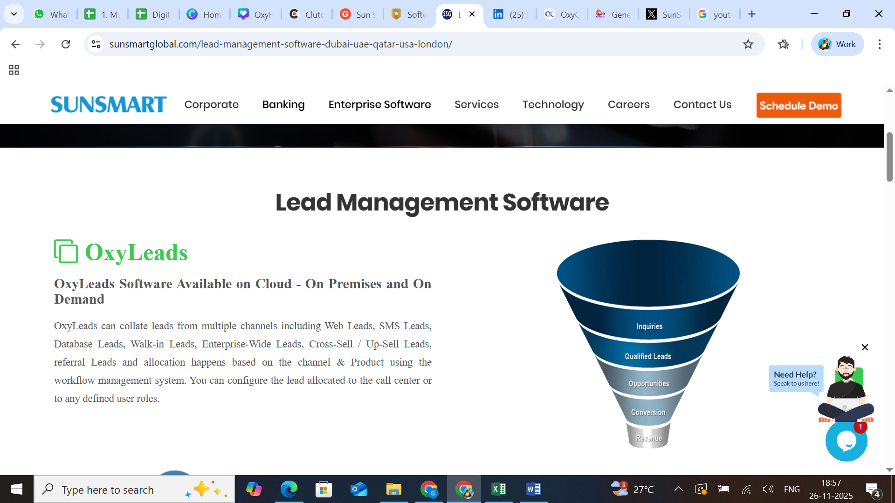This screenshot has width=895, height=503.
Task: Open Microsoft Edge from taskbar
Action: (x=289, y=489)
